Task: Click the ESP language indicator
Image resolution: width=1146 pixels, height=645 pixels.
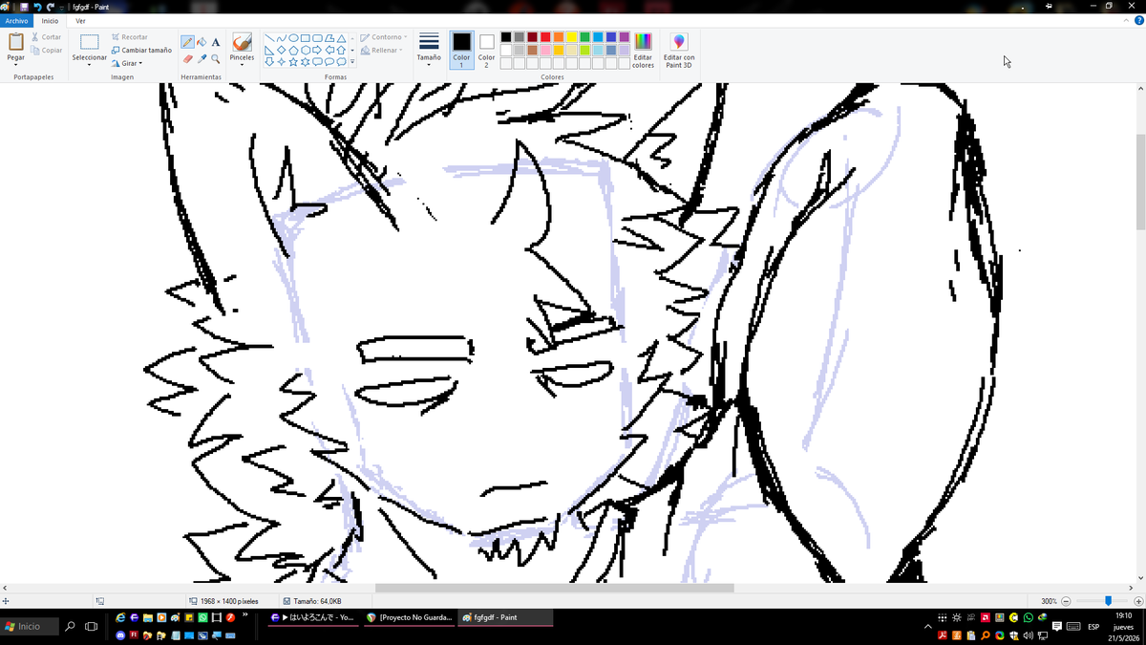Action: tap(1093, 627)
